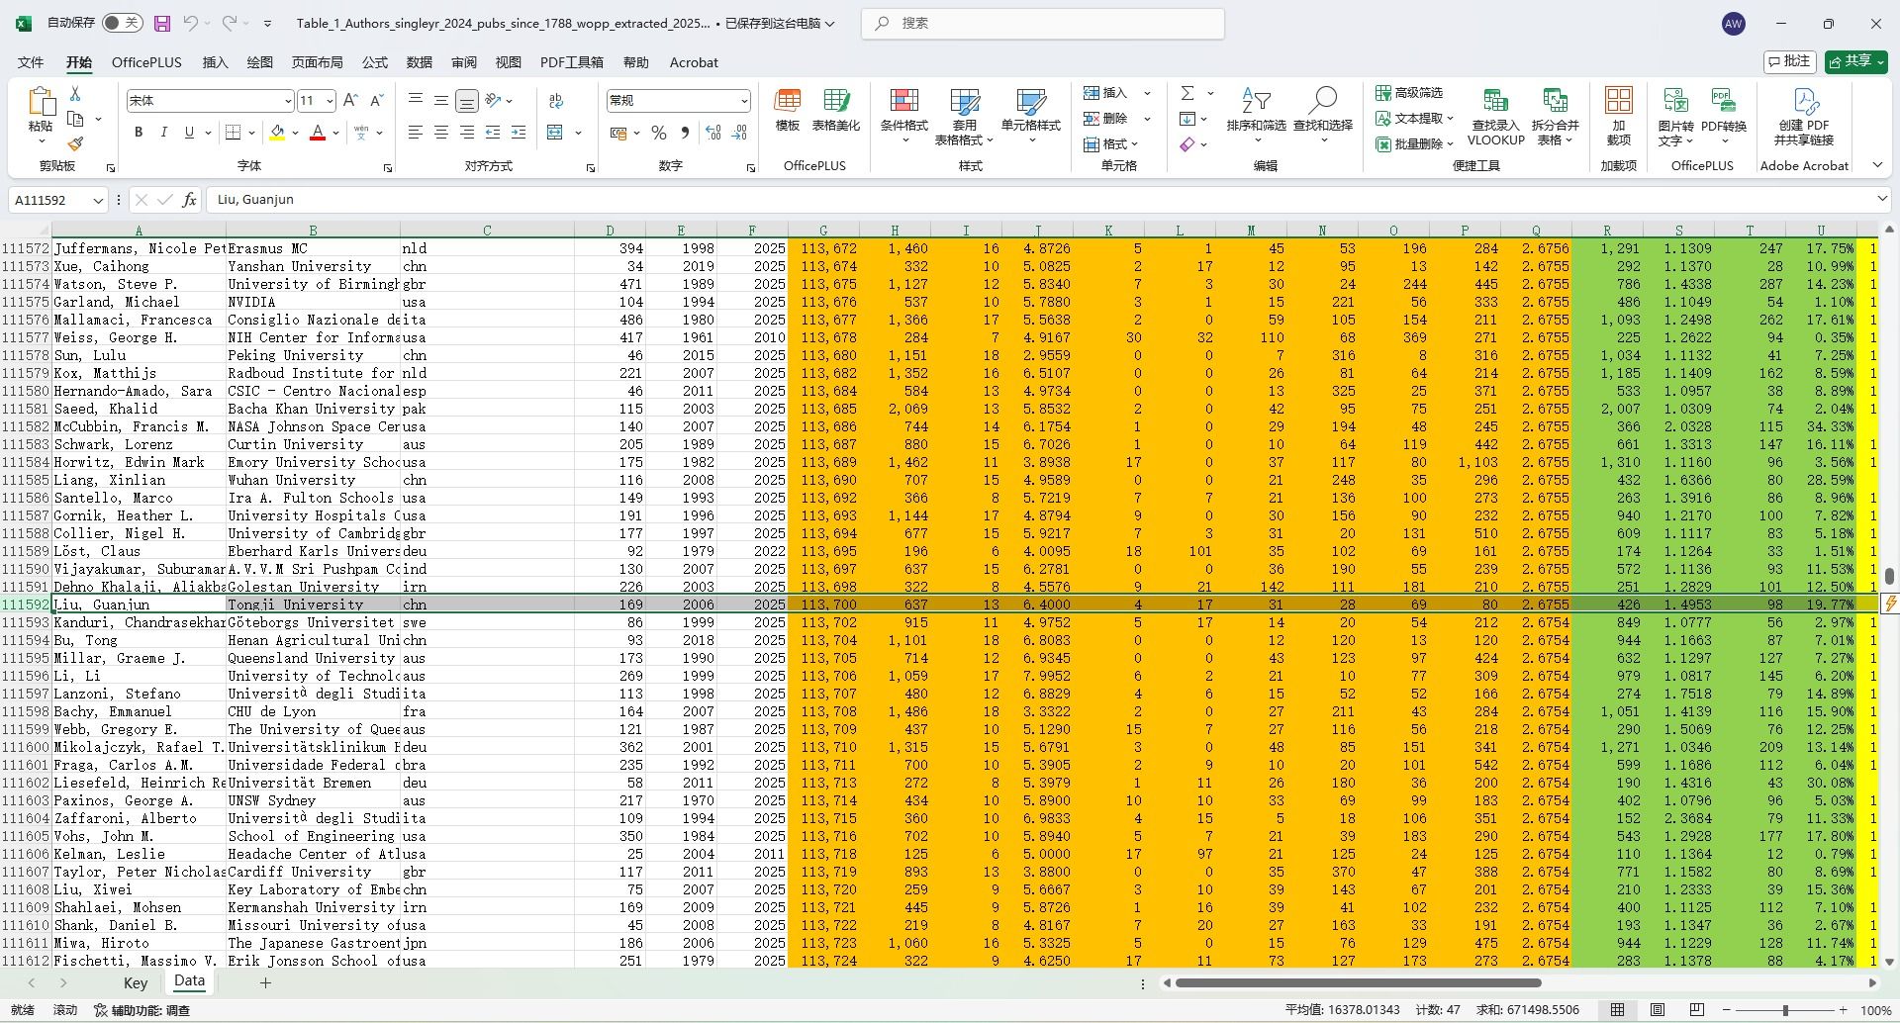Image resolution: width=1900 pixels, height=1023 pixels.
Task: Click the zoom slider in status bar
Action: [x=1784, y=1010]
